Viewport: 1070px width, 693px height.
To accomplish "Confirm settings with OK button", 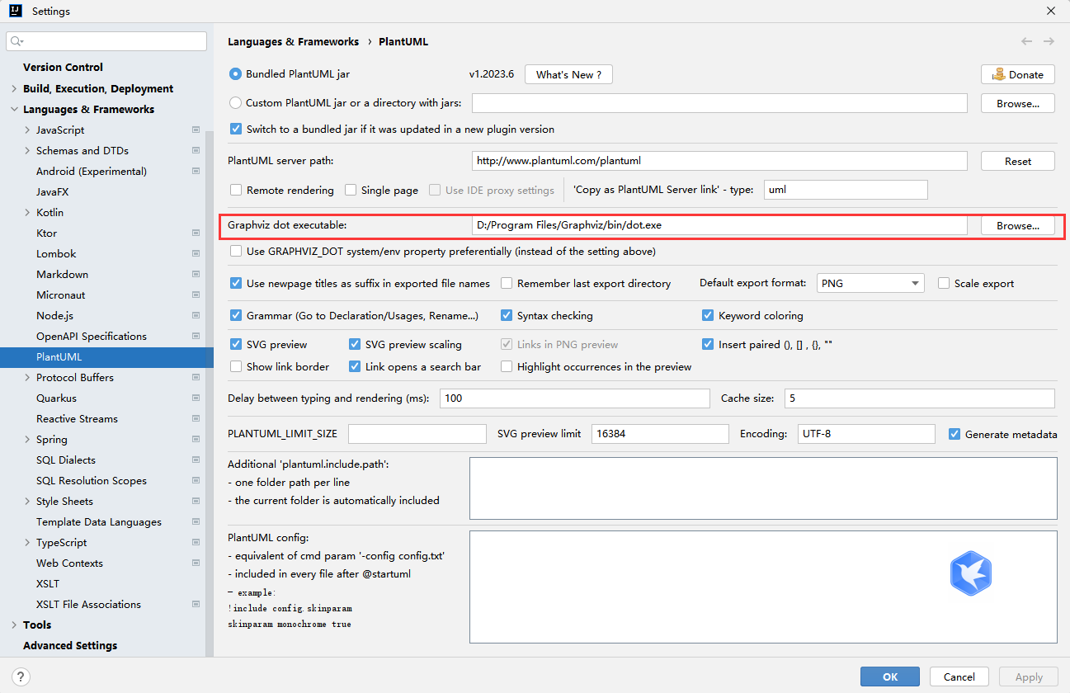I will (x=890, y=676).
